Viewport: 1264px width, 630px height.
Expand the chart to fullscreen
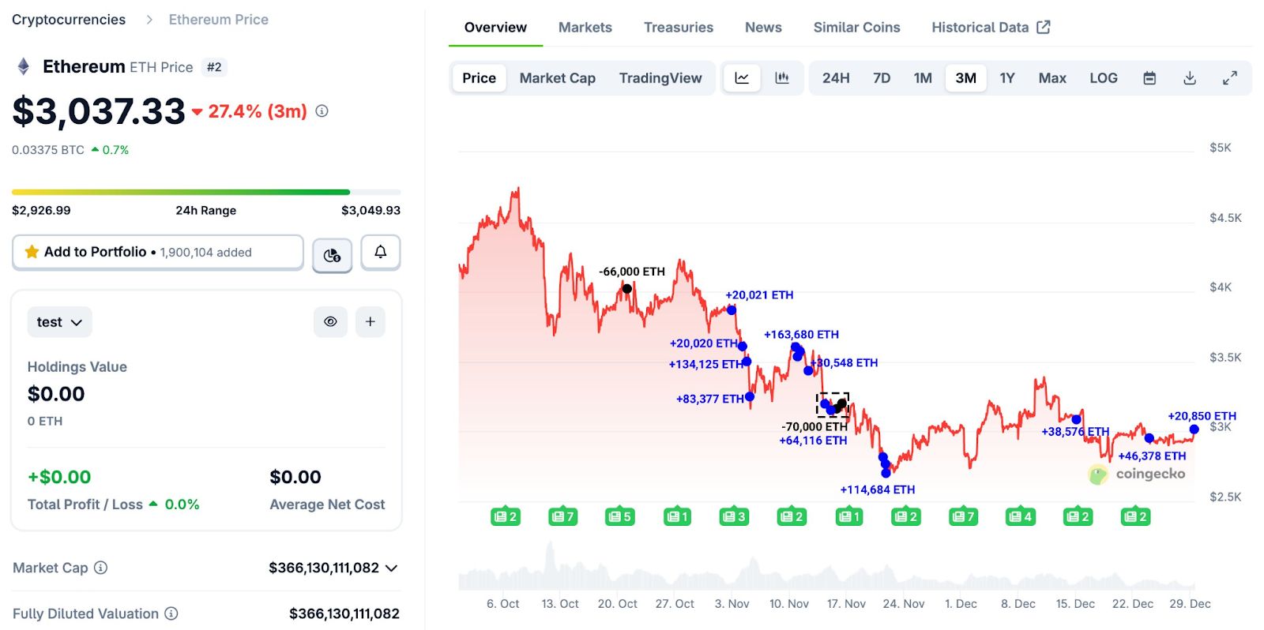pos(1229,77)
